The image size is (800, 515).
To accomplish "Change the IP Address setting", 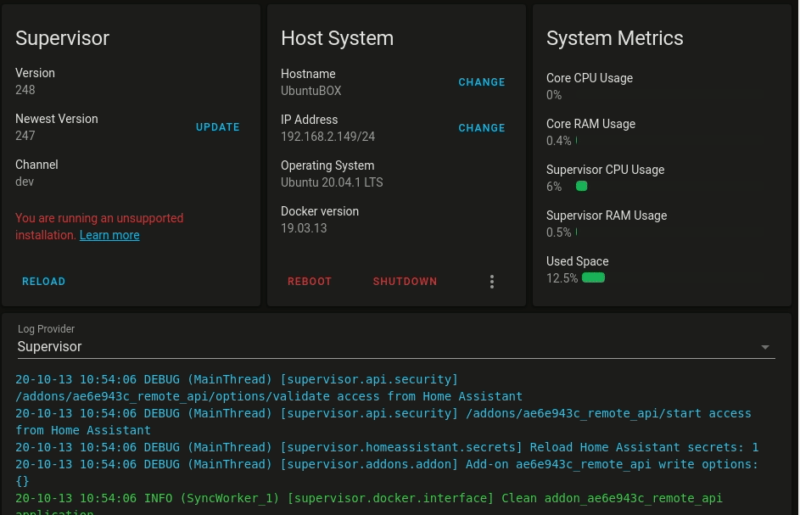I will [482, 128].
